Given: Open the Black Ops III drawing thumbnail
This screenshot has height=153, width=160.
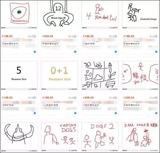Looking at the screenshot, I should (x=59, y=14).
